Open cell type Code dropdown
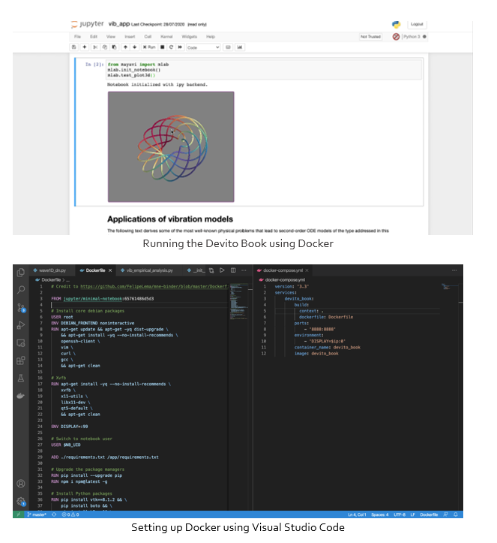Viewport: 497px width, 543px height. 203,47
